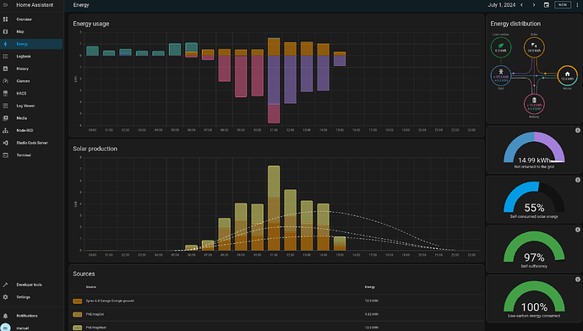583x331 pixels.
Task: Click the 100% low-carbon gauge
Action: [x=534, y=297]
